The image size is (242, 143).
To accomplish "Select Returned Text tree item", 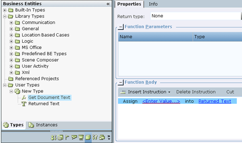I will (44, 104).
